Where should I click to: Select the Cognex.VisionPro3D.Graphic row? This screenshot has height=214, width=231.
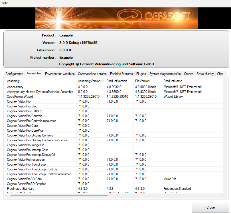coord(114,184)
